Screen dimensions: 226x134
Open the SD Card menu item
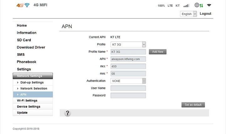[24, 40]
